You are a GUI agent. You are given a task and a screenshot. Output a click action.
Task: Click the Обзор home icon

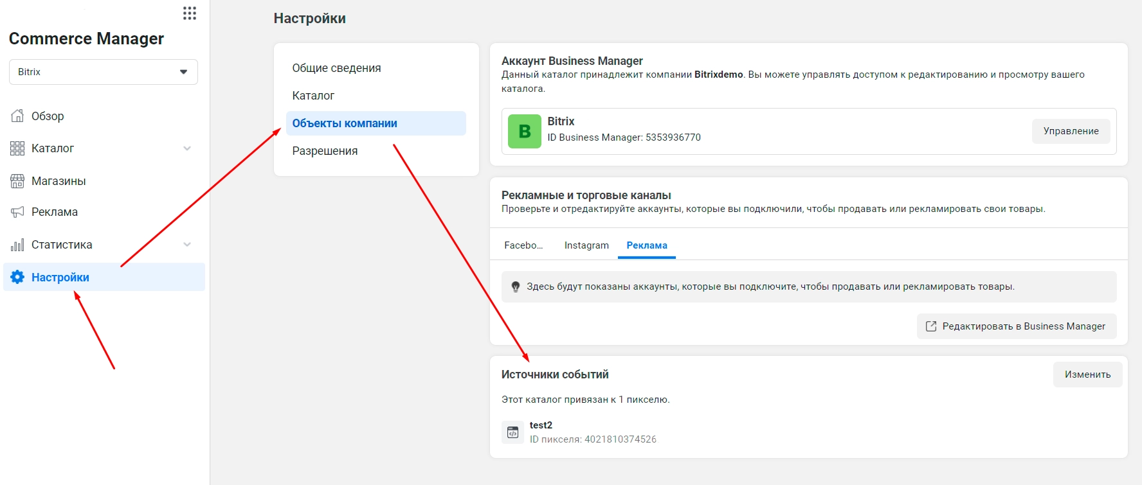tap(17, 116)
